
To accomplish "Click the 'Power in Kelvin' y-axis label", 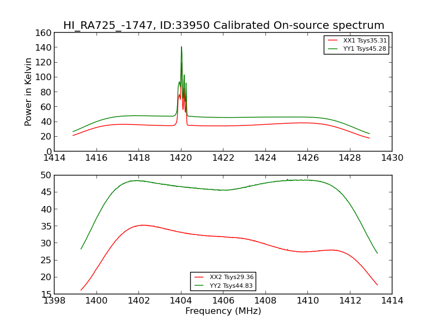I will coord(28,92).
